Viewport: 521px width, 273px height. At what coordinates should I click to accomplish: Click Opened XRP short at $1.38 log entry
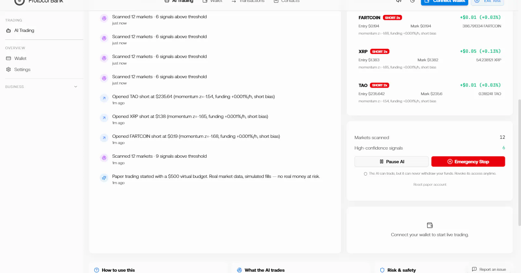pos(190,116)
